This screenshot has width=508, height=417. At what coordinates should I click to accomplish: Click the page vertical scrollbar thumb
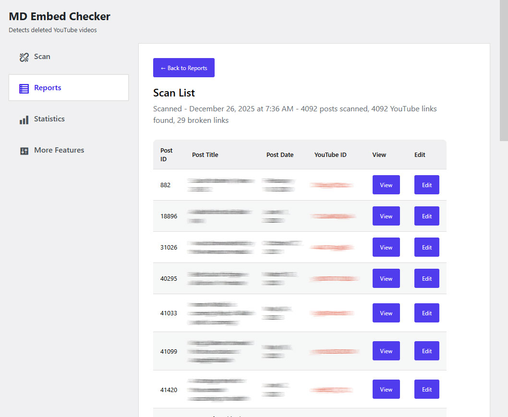[x=504, y=70]
